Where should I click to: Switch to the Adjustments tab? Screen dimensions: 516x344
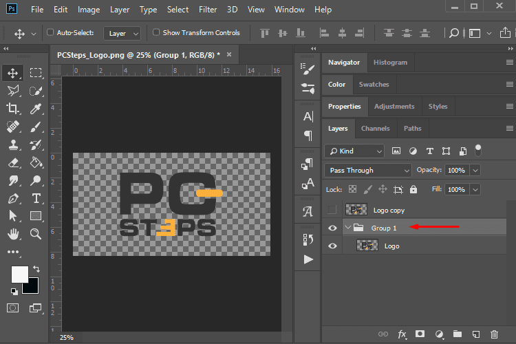click(394, 107)
